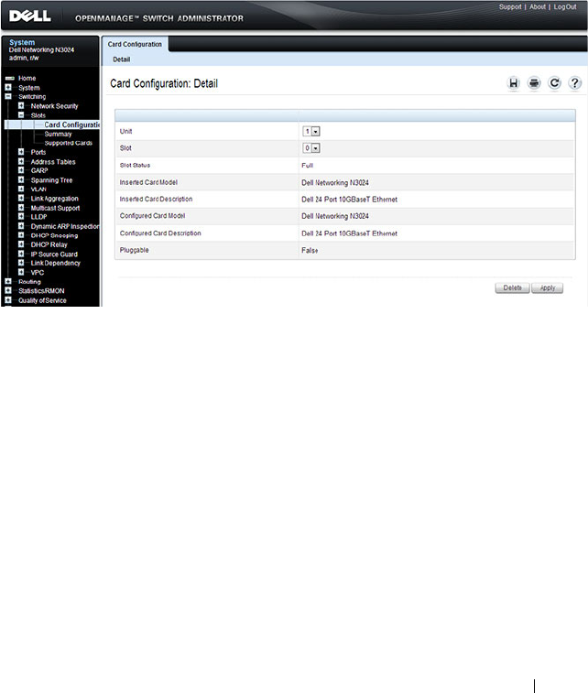Click the Delete button
588x693 pixels.
(512, 287)
